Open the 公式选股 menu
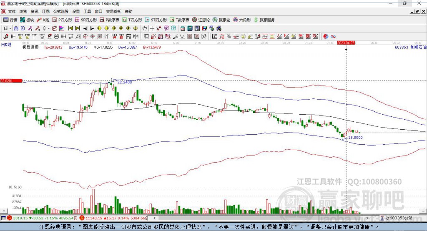Screen dimensions: 427x231 click(x=61, y=11)
